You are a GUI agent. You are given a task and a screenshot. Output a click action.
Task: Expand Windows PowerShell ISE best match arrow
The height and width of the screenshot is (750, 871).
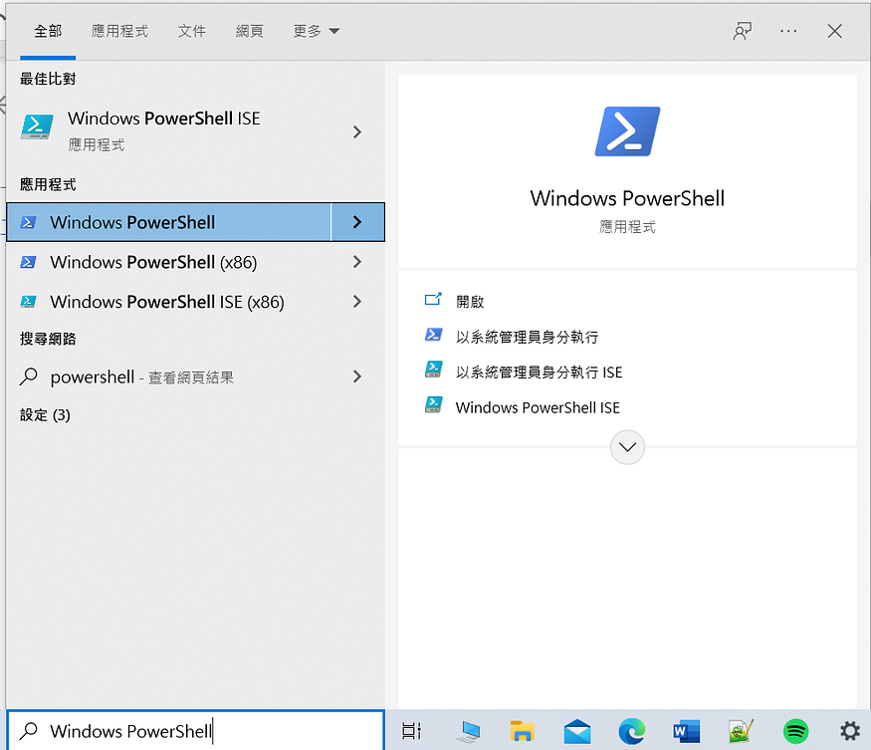tap(357, 131)
